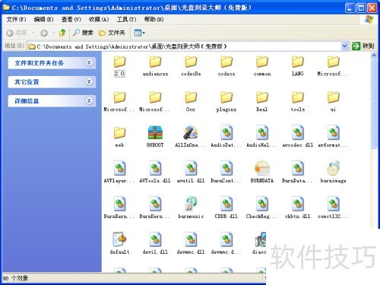Click the 后退 back button

click(17, 33)
